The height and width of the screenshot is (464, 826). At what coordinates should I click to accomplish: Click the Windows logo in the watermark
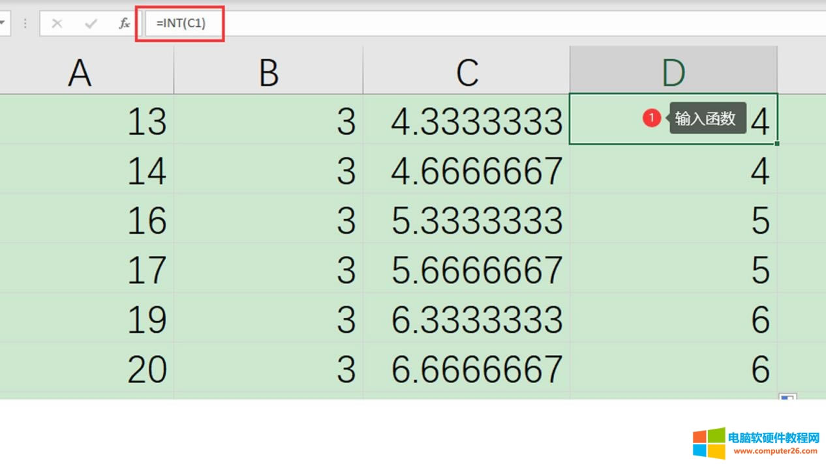click(709, 444)
